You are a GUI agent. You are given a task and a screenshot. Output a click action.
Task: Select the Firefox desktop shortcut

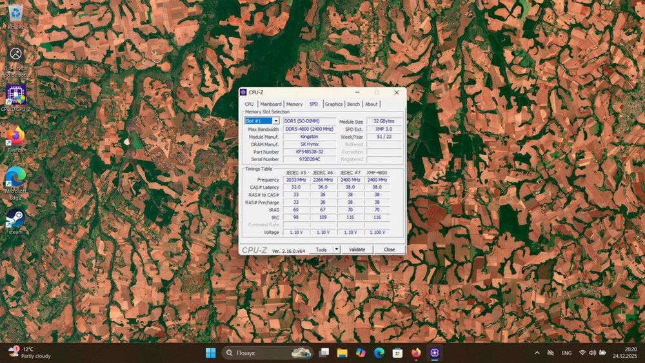click(x=15, y=140)
